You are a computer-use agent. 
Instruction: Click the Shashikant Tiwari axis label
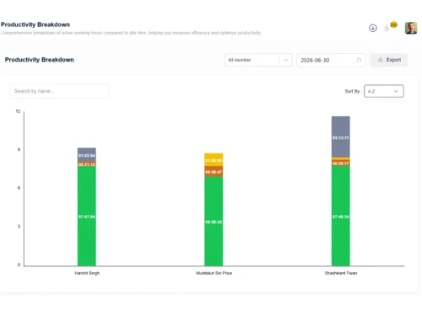tap(341, 273)
